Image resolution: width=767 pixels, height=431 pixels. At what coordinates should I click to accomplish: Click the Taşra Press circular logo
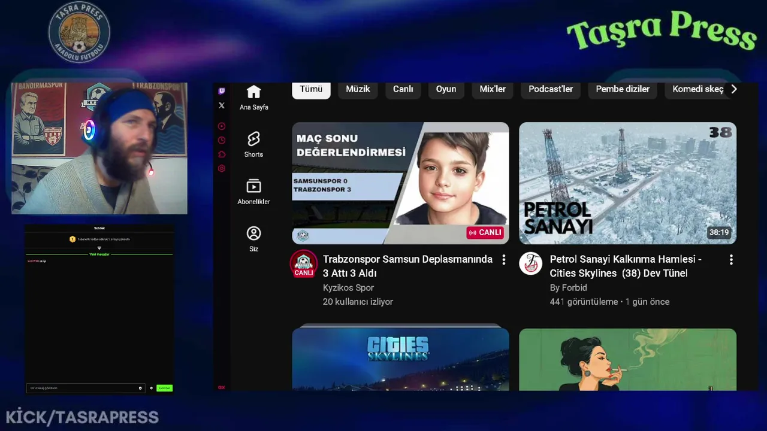(x=79, y=32)
